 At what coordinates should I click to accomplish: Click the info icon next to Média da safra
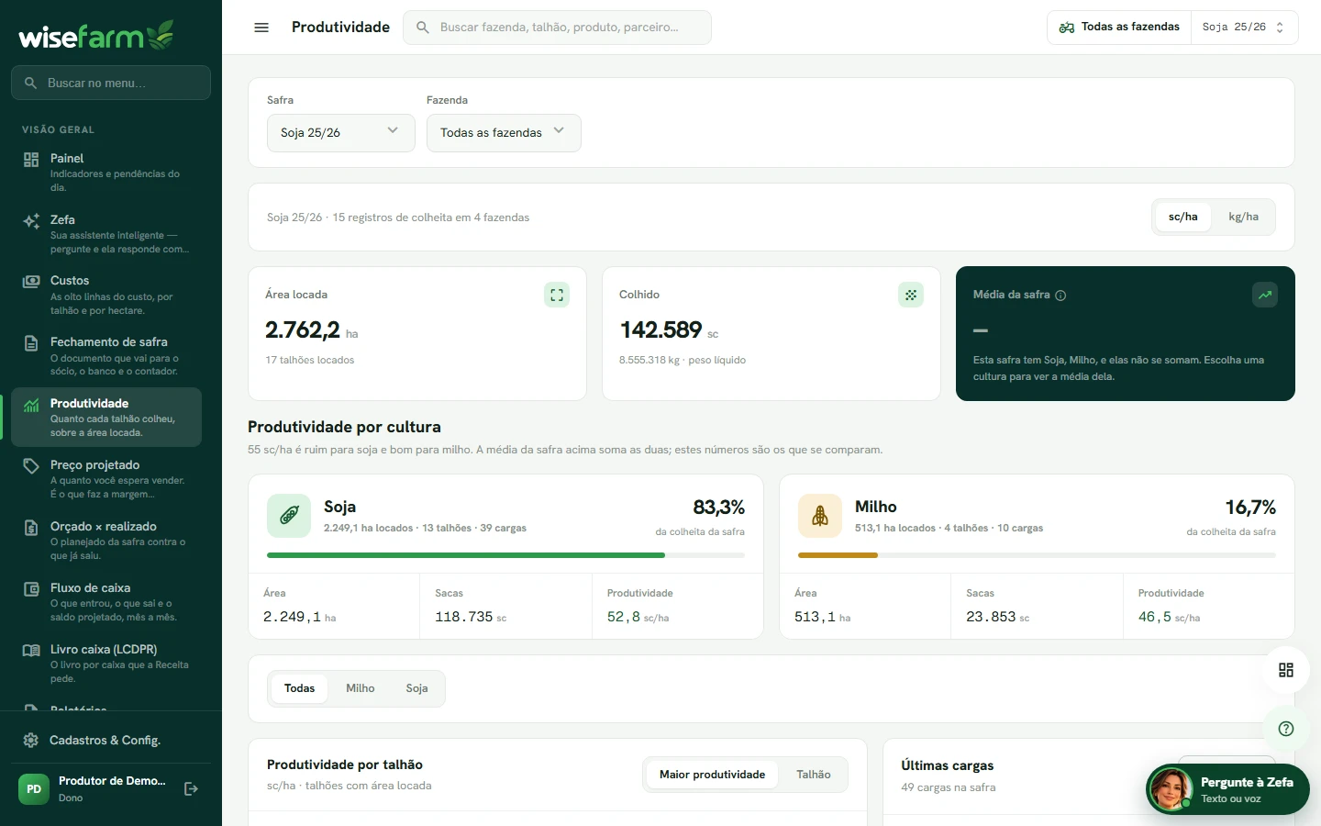coord(1060,296)
